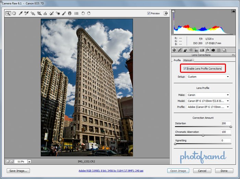Screen dimensions: 240x179
Task: Toggle full screen mode icon
Action: [x=166, y=13]
